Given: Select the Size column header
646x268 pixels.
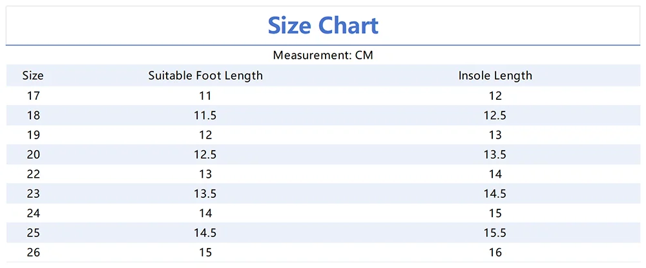Looking at the screenshot, I should pyautogui.click(x=33, y=75).
